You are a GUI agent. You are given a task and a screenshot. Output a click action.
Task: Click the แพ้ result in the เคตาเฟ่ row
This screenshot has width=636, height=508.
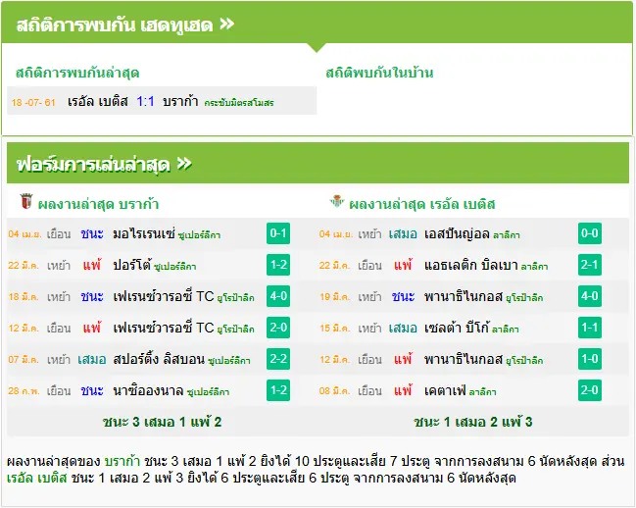pos(403,390)
